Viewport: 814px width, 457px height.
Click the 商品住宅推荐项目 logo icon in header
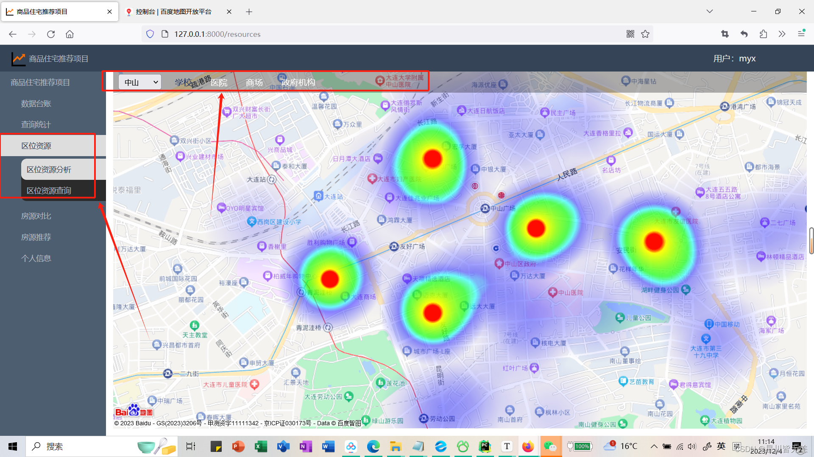point(18,59)
